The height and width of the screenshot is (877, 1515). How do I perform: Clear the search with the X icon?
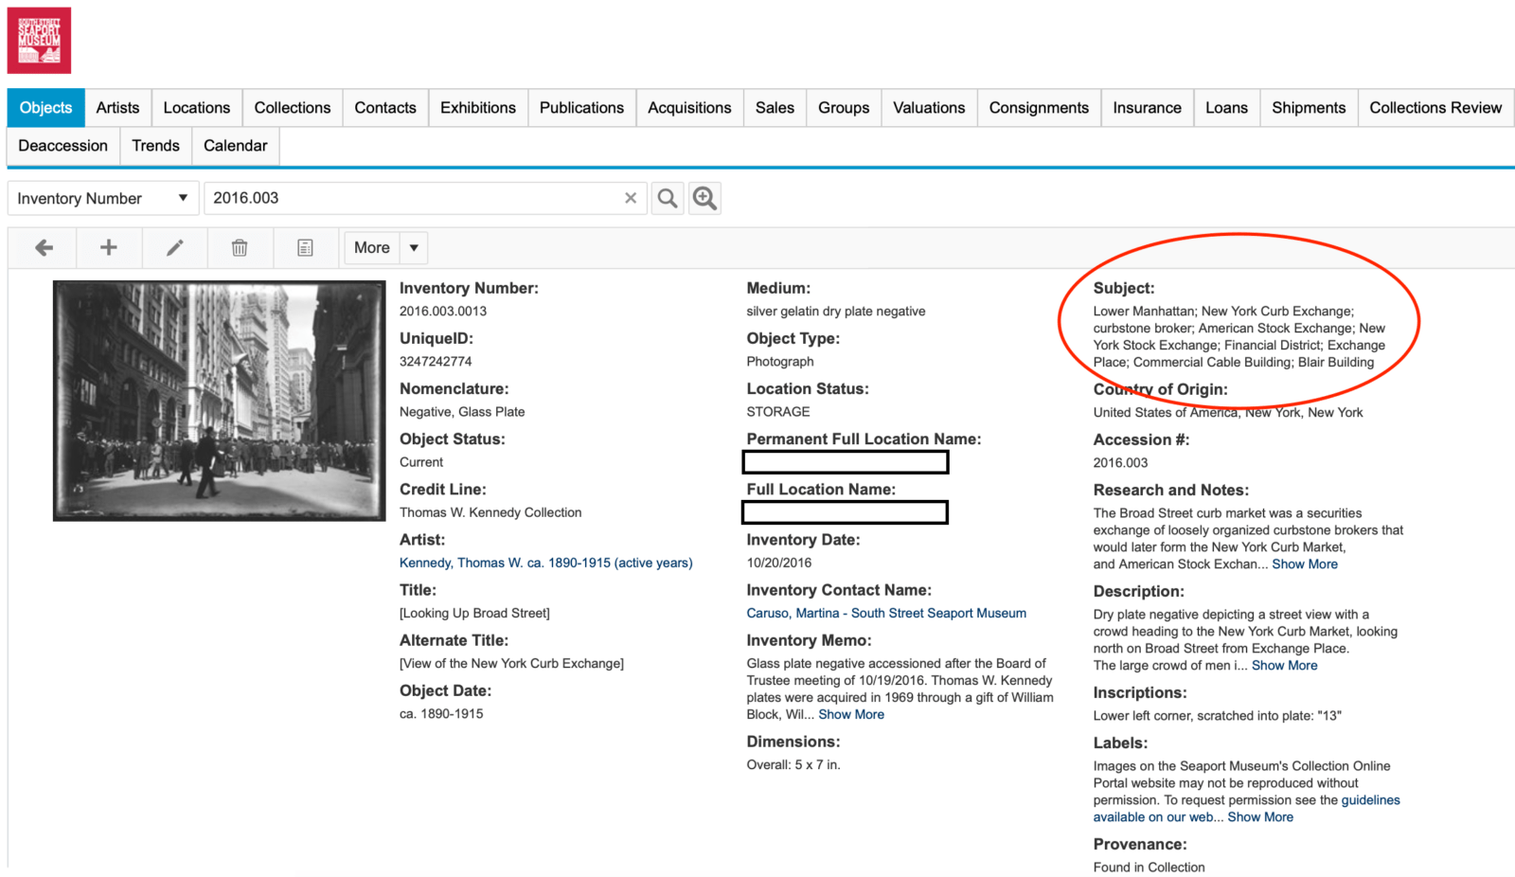631,198
